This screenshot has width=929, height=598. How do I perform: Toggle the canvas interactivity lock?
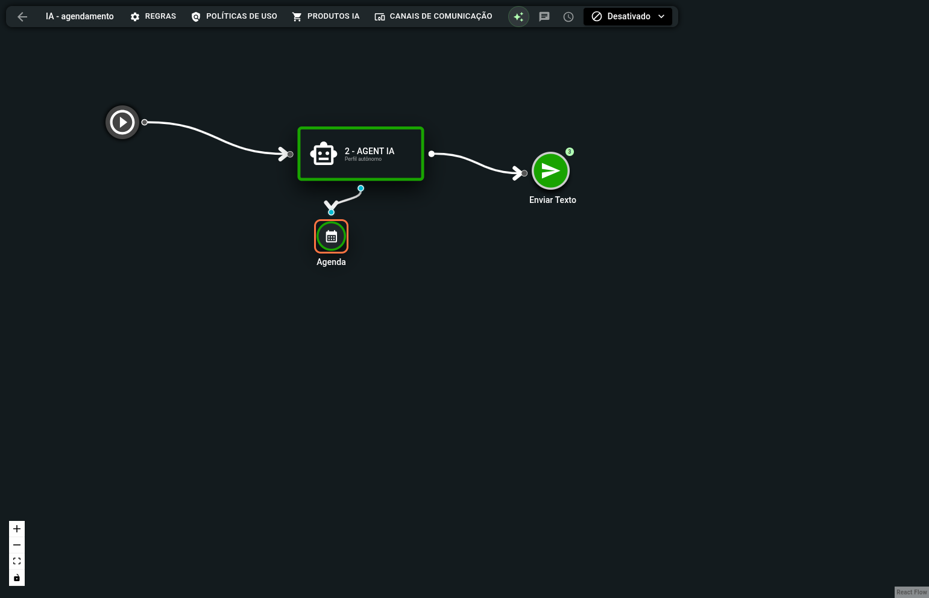tap(17, 578)
